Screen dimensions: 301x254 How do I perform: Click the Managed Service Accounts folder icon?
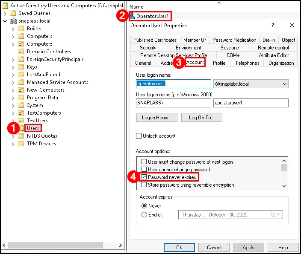[21, 82]
